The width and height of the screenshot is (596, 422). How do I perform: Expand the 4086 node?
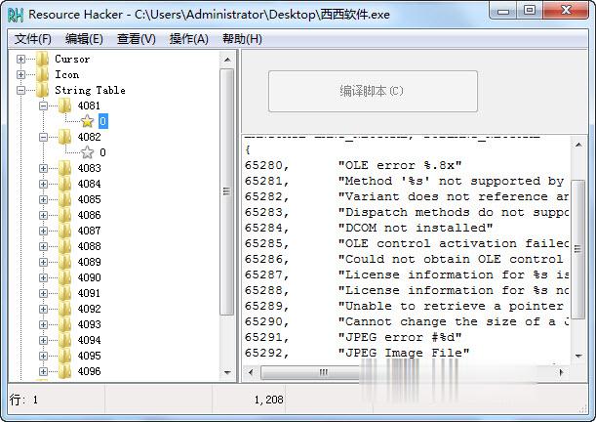tap(43, 215)
